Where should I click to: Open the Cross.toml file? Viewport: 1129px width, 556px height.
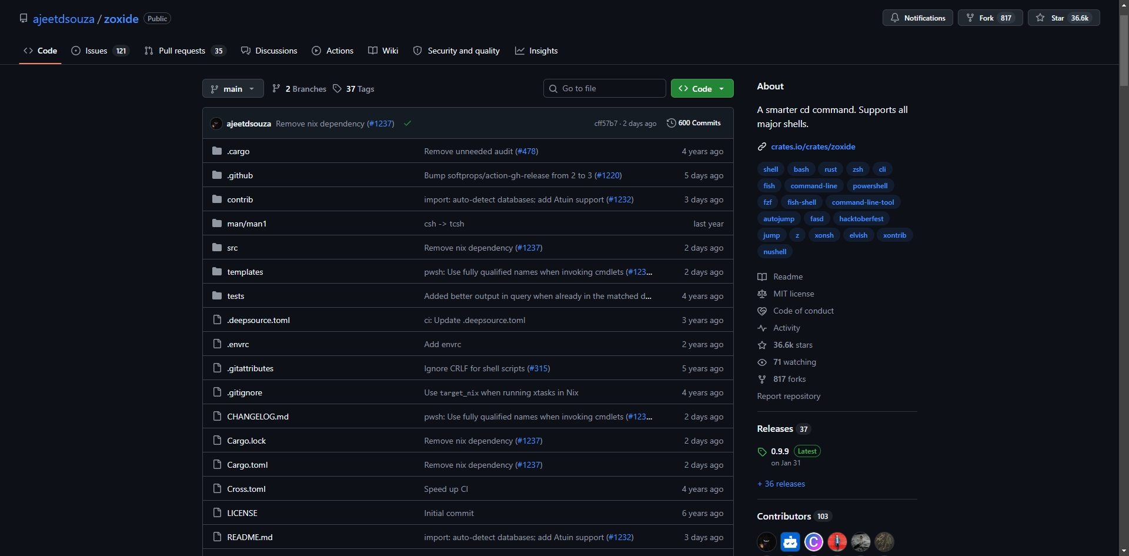tap(246, 489)
